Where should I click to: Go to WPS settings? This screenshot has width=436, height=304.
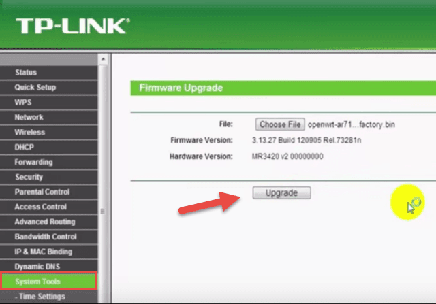[x=48, y=103]
